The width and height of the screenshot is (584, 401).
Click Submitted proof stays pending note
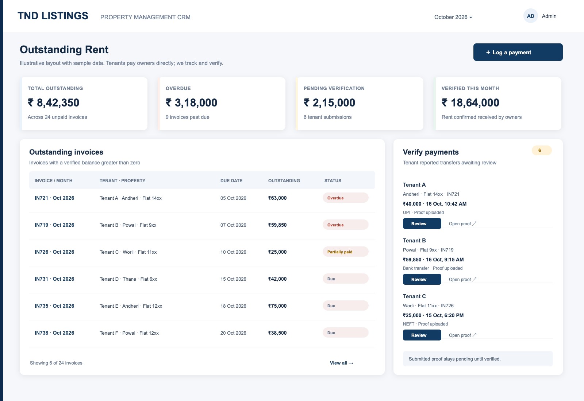pos(478,359)
